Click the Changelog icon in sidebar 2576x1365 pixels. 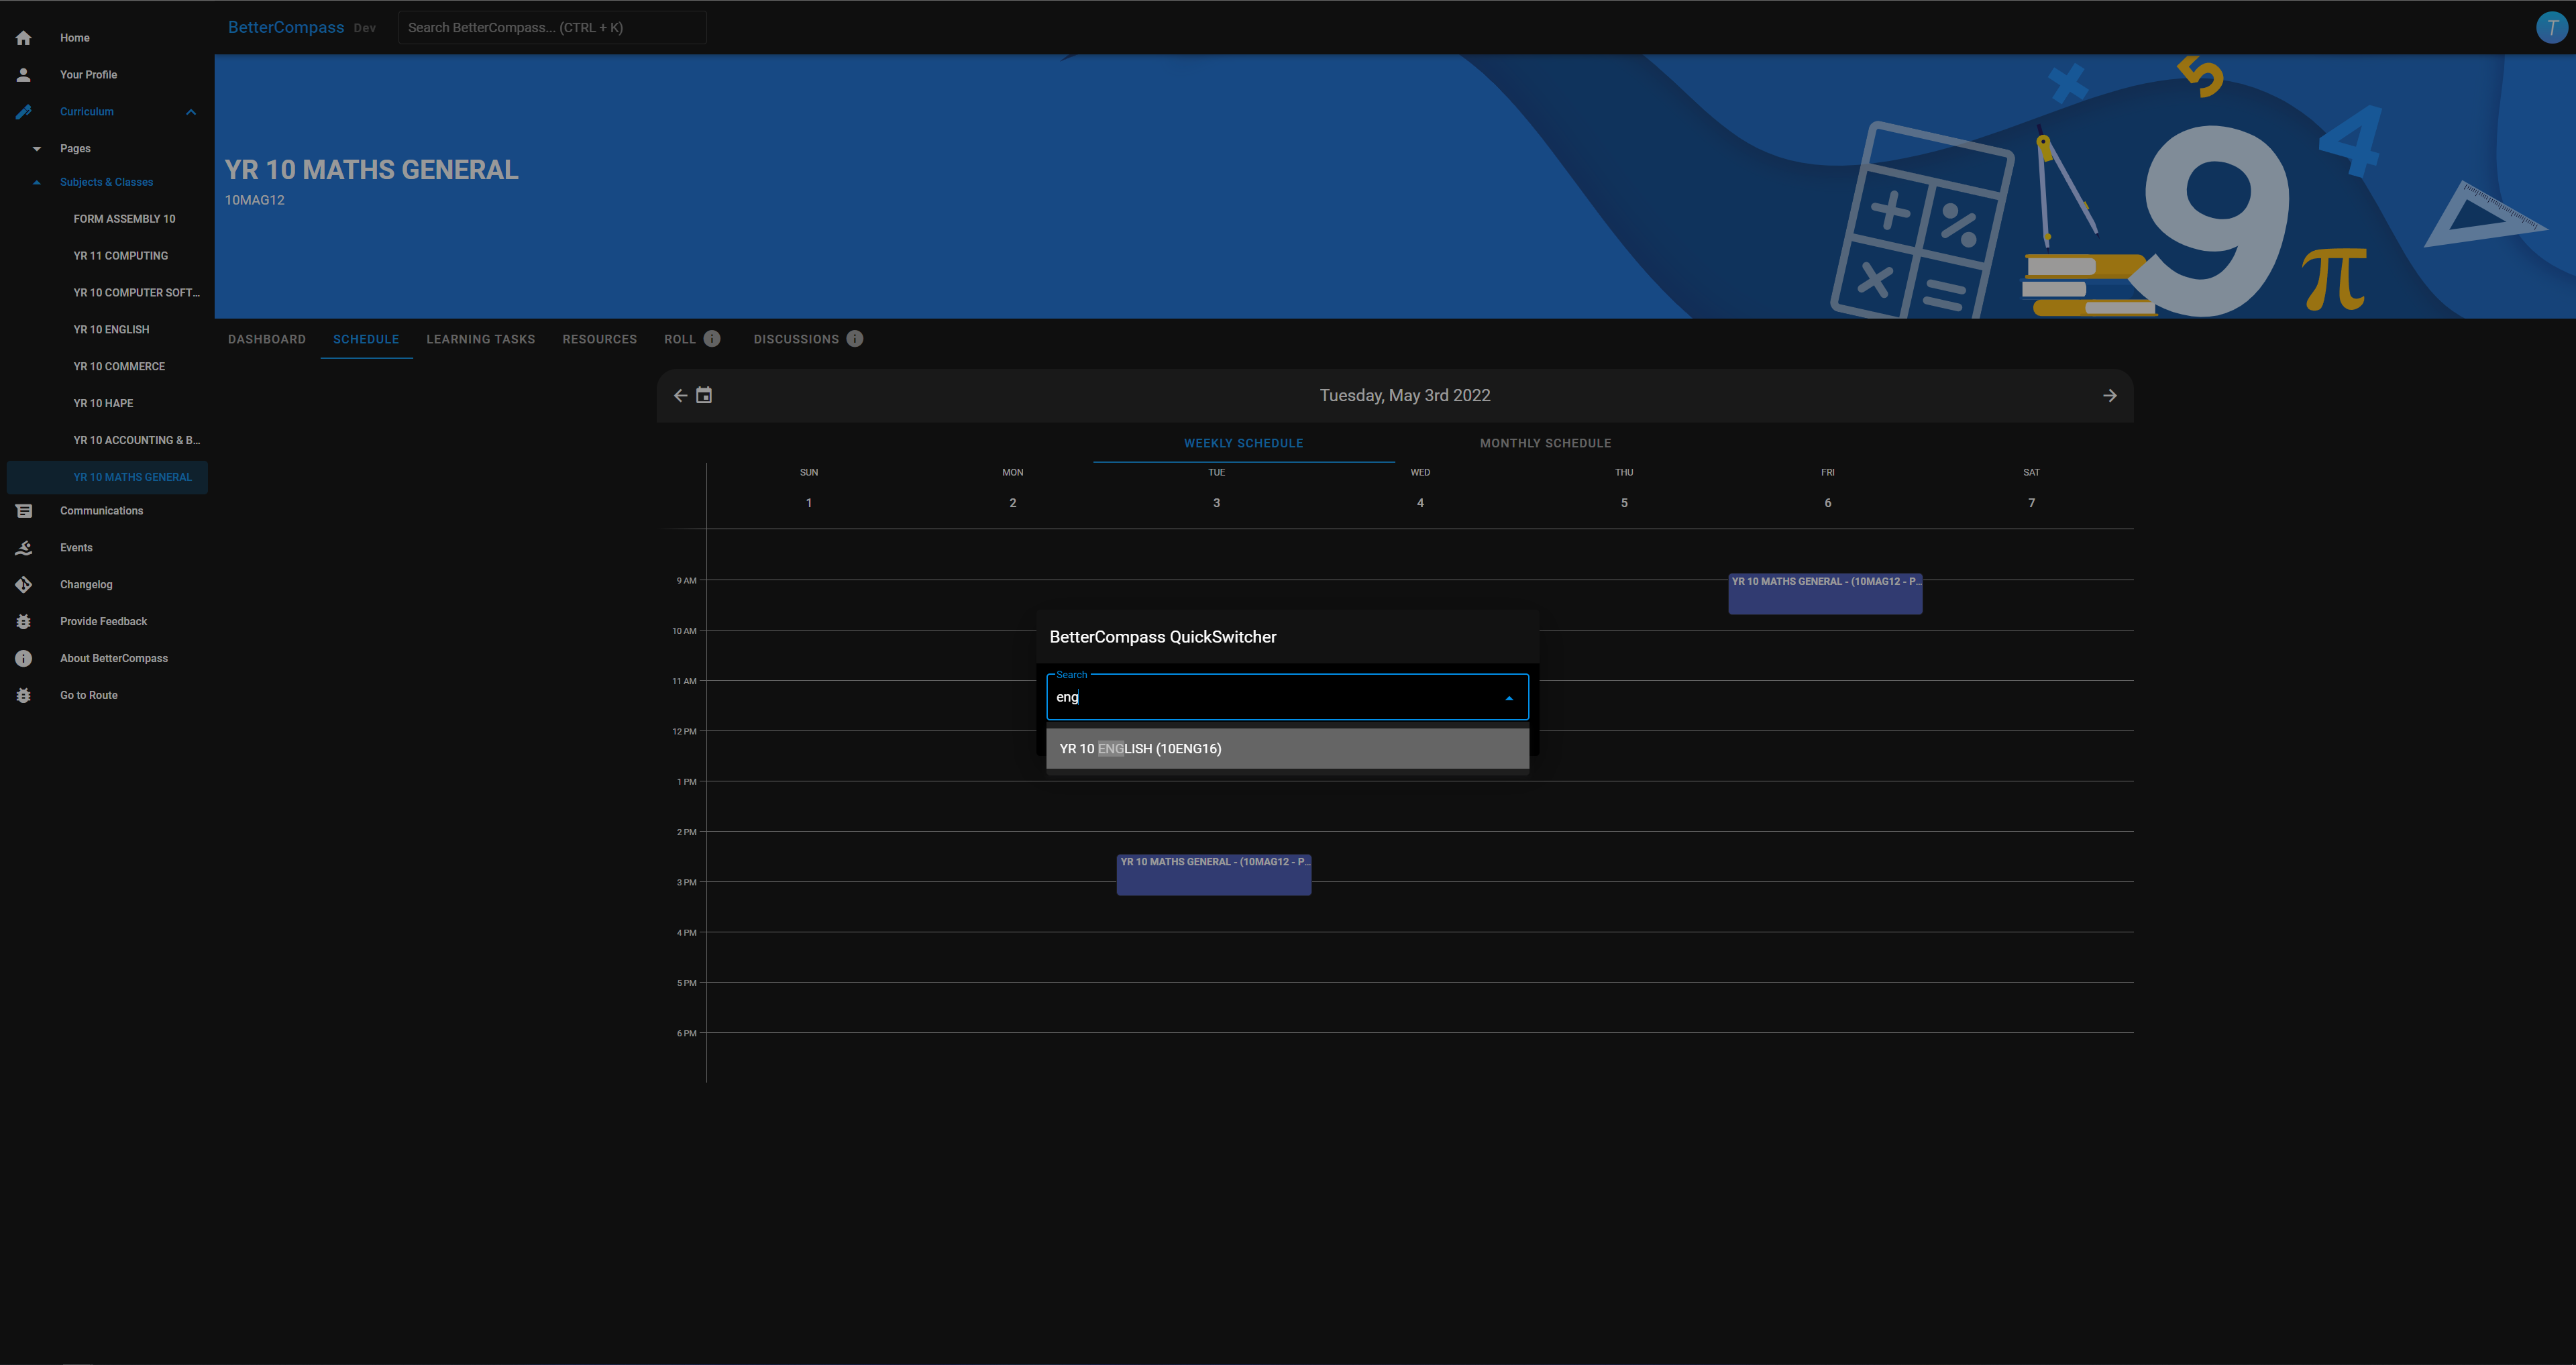[24, 584]
